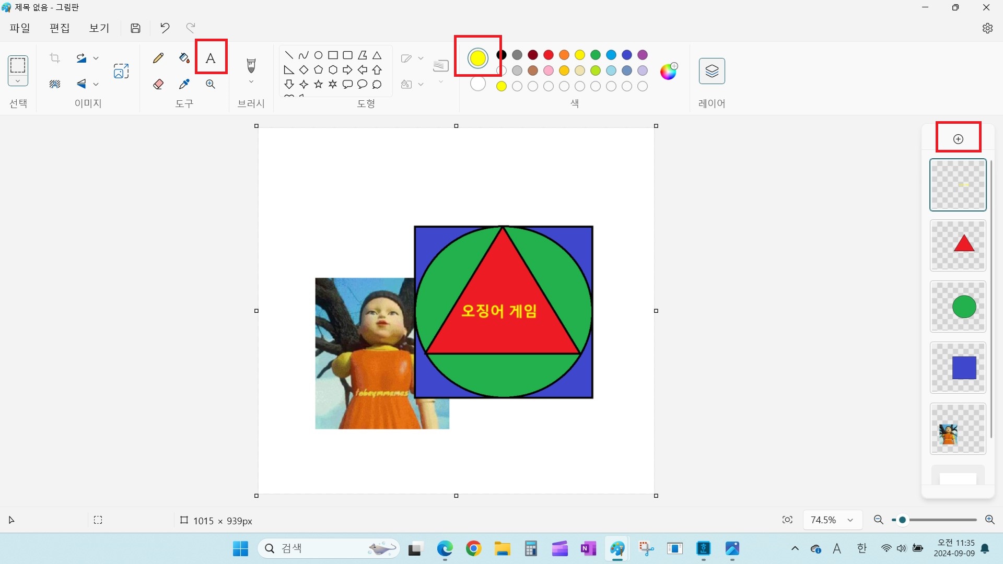Expand the shape fill dropdown
The width and height of the screenshot is (1003, 564).
click(x=421, y=84)
